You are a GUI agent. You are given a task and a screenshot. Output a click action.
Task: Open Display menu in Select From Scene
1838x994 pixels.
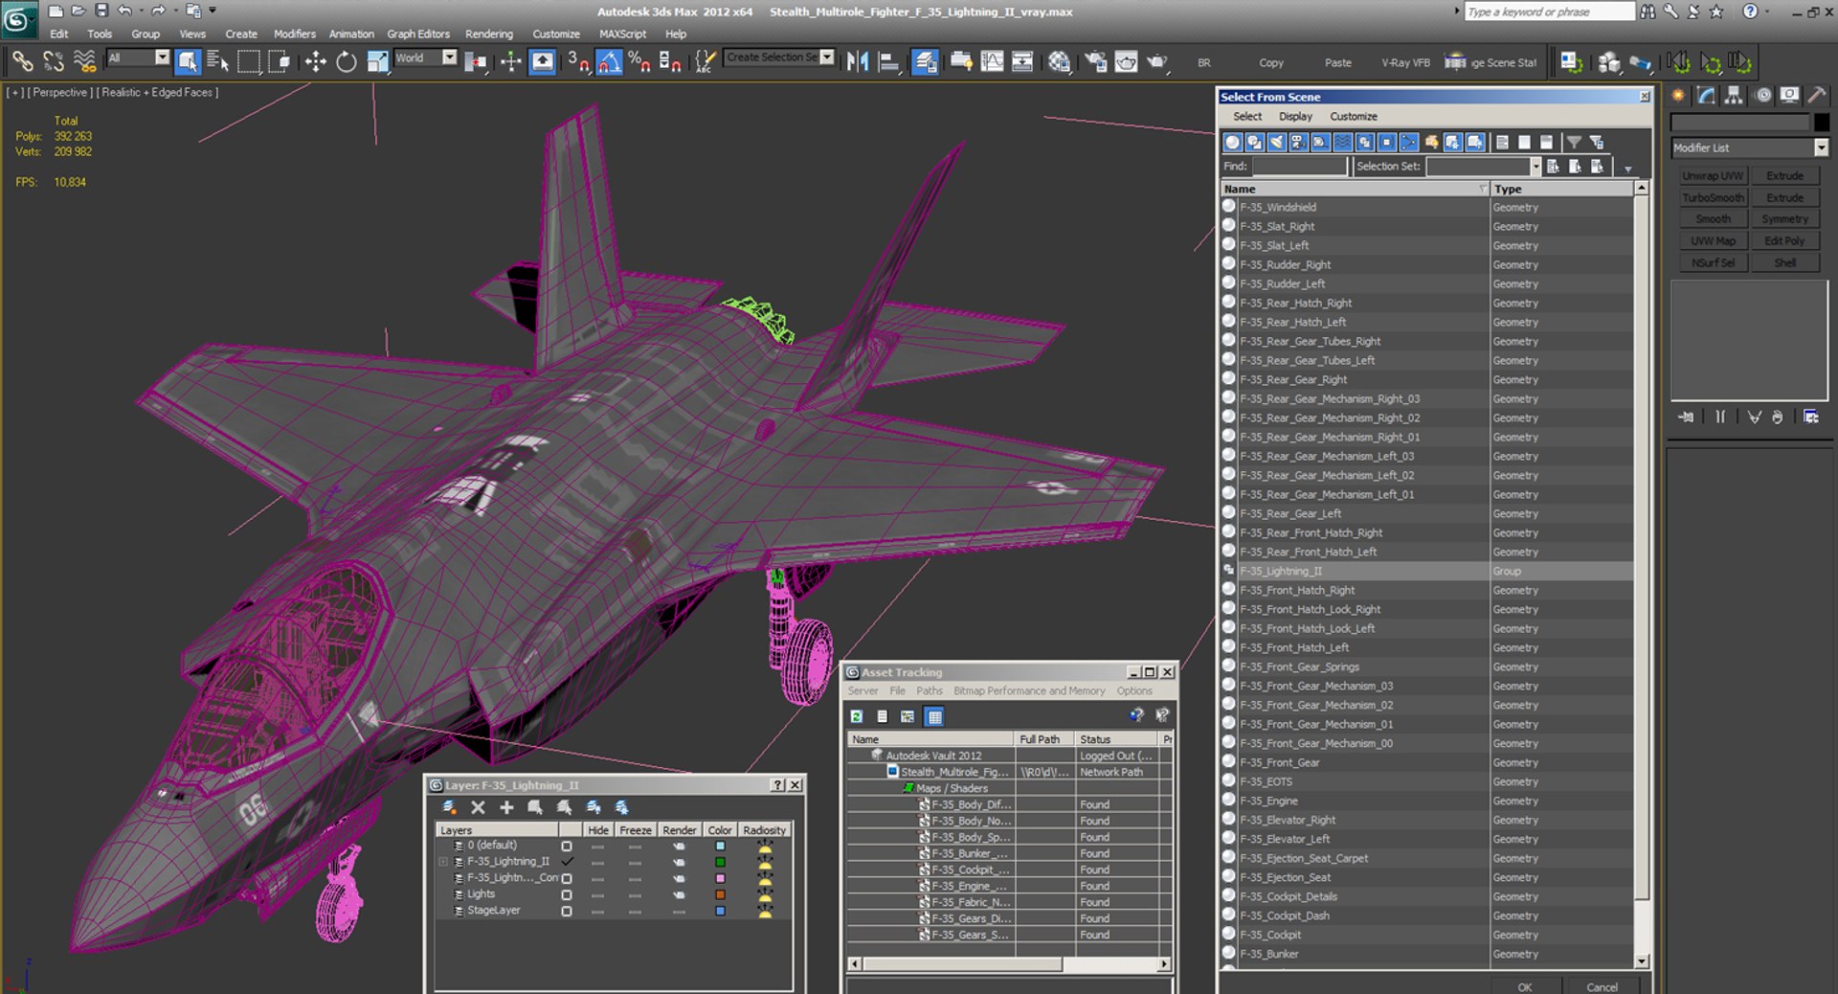[x=1295, y=117]
